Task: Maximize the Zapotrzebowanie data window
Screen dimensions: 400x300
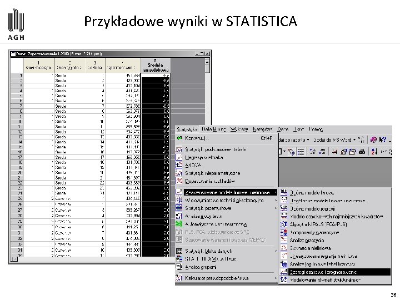Action: point(202,54)
